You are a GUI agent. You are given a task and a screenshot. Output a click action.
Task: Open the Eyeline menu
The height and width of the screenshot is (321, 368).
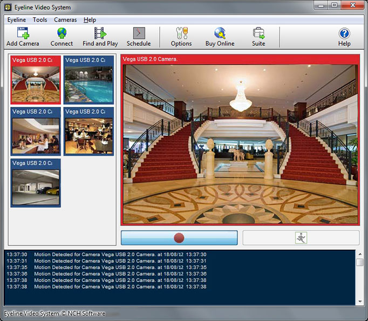[17, 20]
